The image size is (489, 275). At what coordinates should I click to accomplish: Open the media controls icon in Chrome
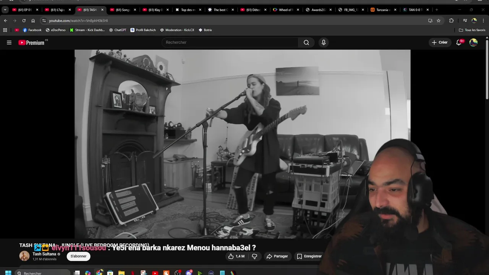(x=465, y=21)
